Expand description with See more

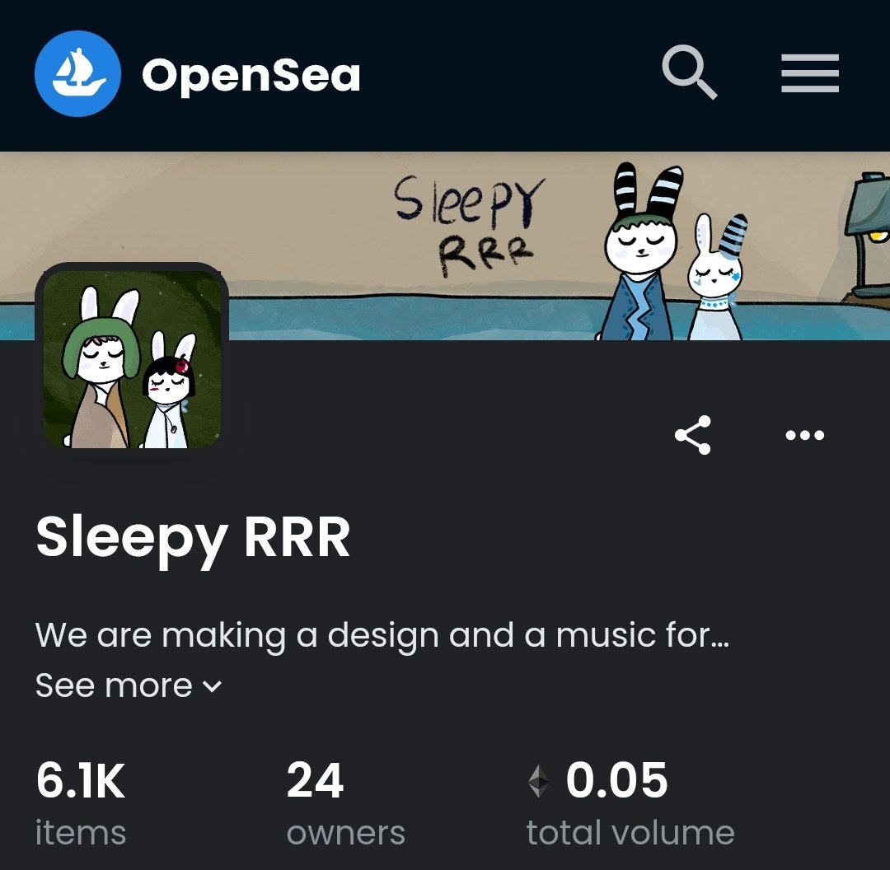pos(129,685)
